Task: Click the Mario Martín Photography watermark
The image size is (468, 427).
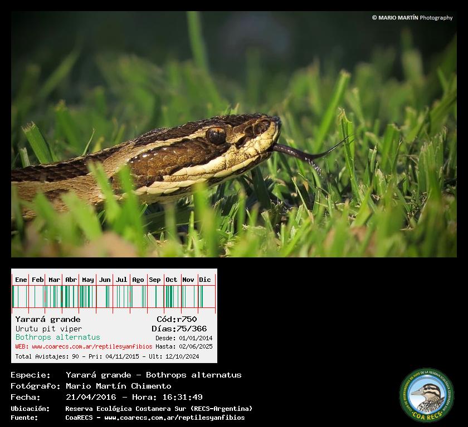Action: [x=412, y=18]
